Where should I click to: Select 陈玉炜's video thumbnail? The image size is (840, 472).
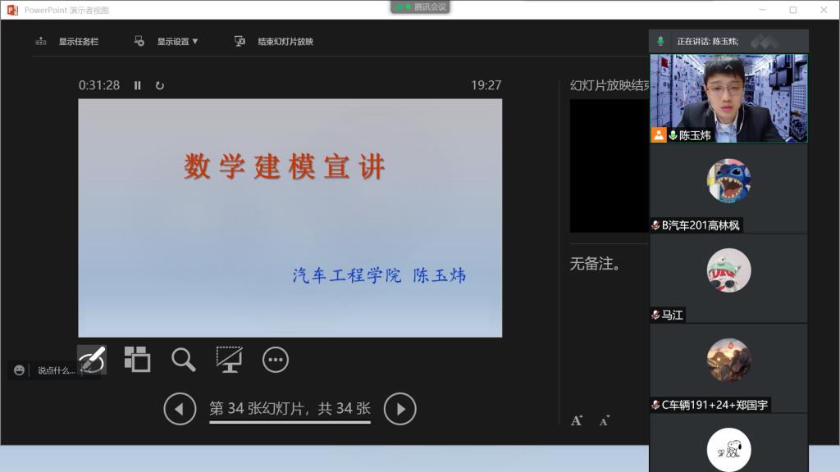click(x=728, y=98)
